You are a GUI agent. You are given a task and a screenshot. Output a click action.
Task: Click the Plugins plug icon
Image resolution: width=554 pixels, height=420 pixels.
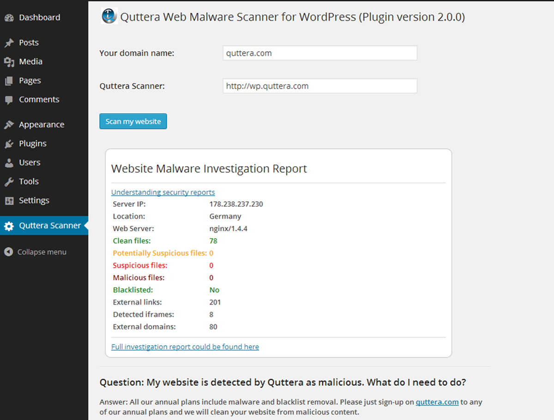pos(9,144)
